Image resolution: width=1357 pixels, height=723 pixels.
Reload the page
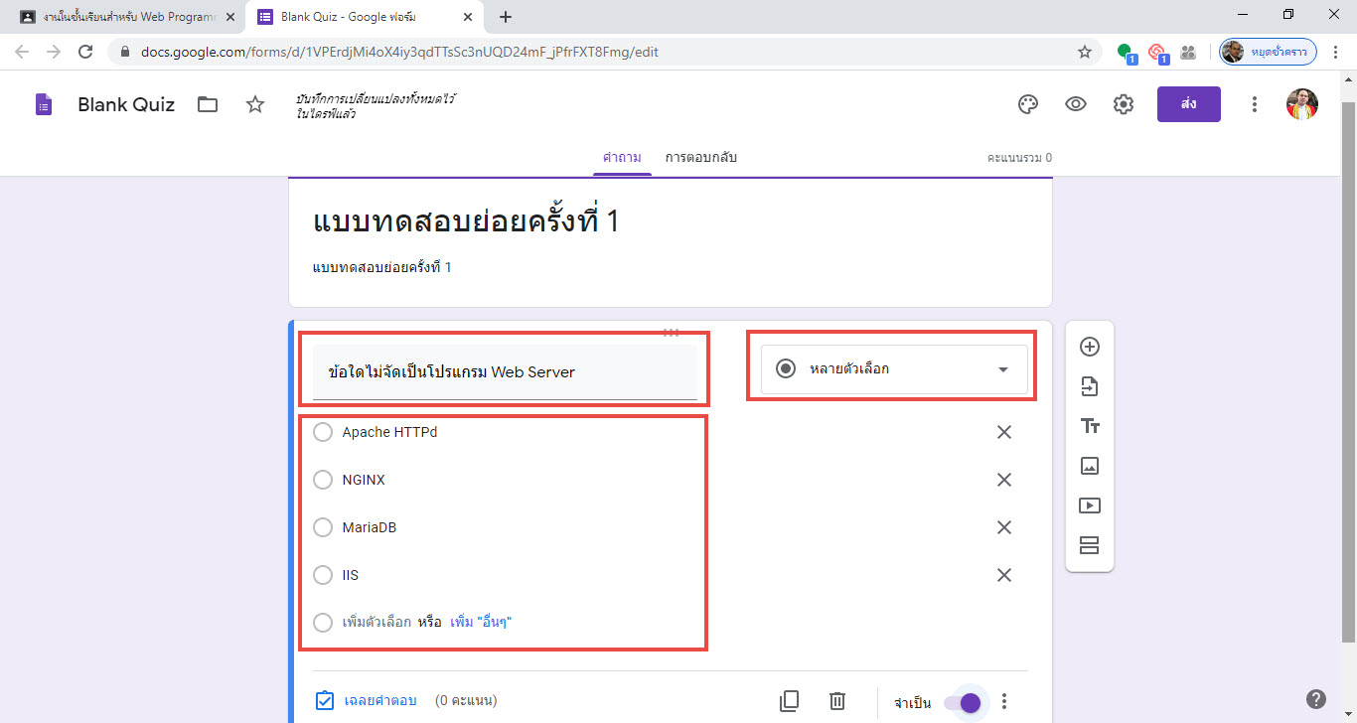click(85, 52)
